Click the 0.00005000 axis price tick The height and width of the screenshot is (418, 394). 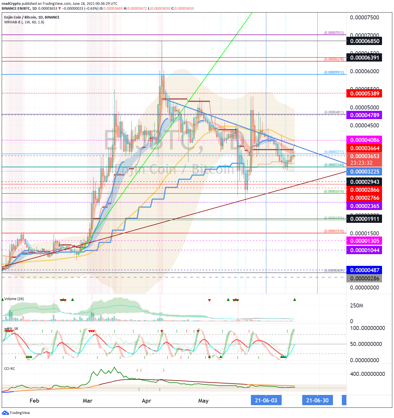point(365,107)
